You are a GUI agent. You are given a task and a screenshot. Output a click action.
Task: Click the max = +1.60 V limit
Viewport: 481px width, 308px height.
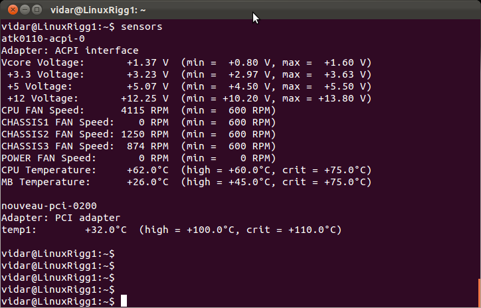(324, 62)
